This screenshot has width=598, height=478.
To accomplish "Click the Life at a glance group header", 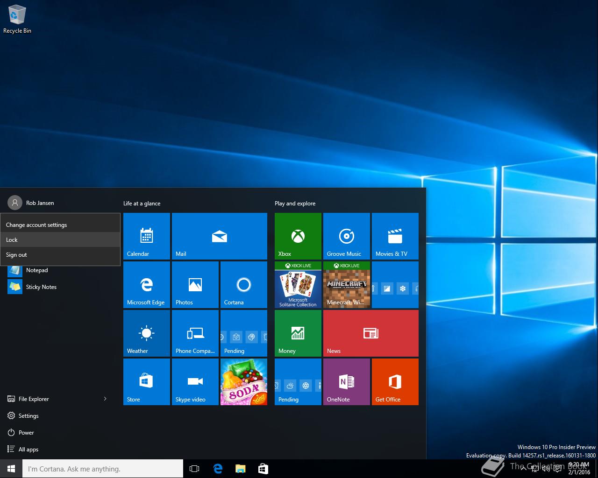I will (x=142, y=204).
